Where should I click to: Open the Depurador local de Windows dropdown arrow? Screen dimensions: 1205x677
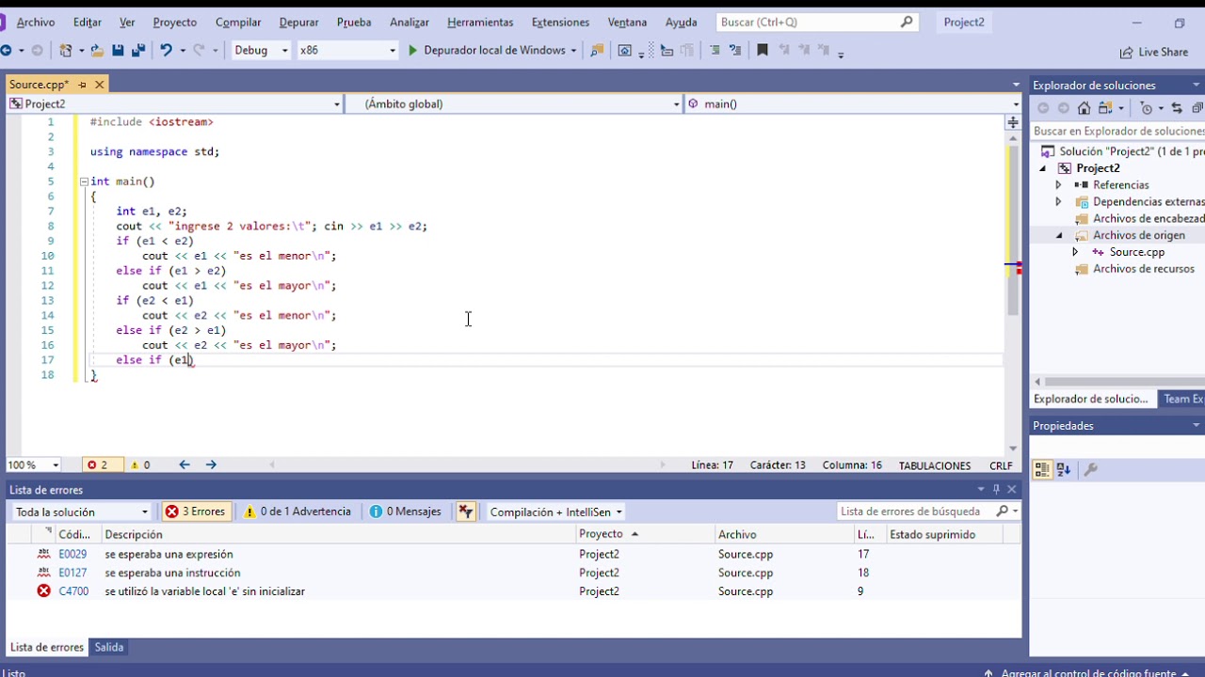(x=573, y=51)
